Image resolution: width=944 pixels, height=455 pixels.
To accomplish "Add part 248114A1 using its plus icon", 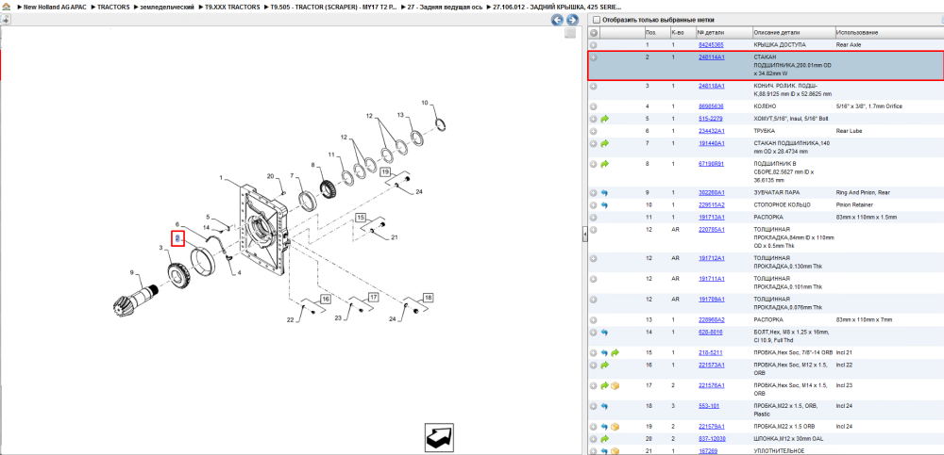I will 594,57.
